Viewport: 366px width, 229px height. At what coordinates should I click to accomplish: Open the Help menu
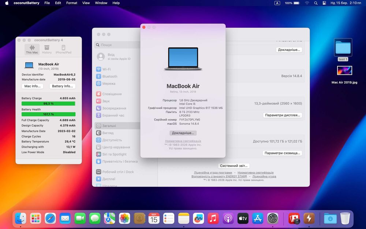tap(116, 3)
